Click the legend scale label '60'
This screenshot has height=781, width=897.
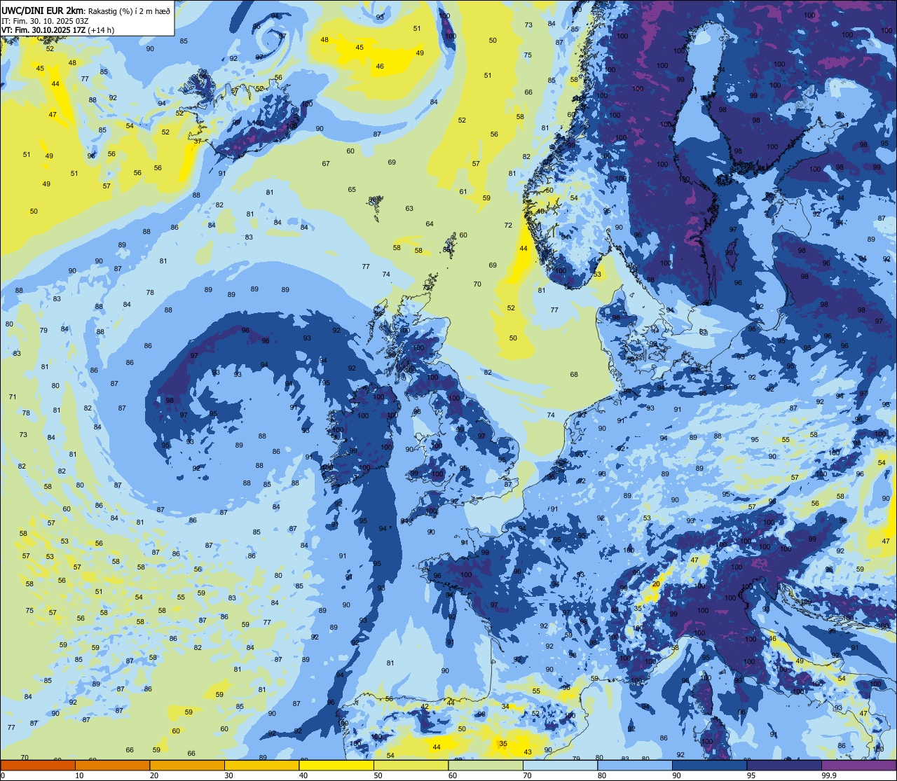[453, 775]
